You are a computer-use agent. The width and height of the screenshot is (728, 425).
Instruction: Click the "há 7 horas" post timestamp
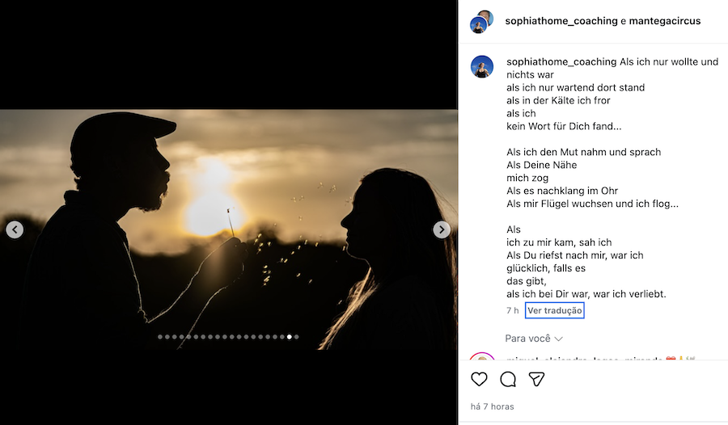(x=492, y=406)
